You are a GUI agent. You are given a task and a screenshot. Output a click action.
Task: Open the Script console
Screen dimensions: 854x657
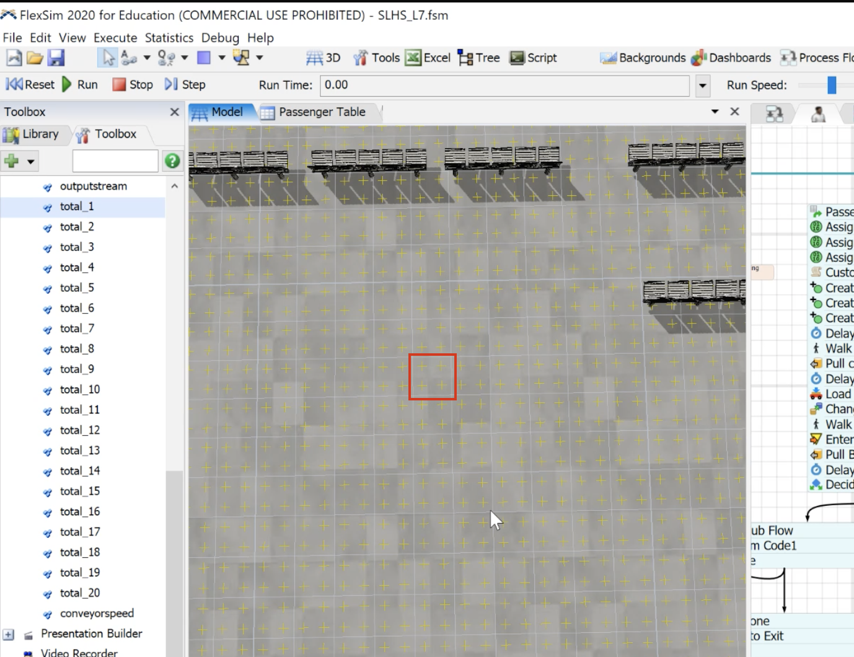[533, 58]
